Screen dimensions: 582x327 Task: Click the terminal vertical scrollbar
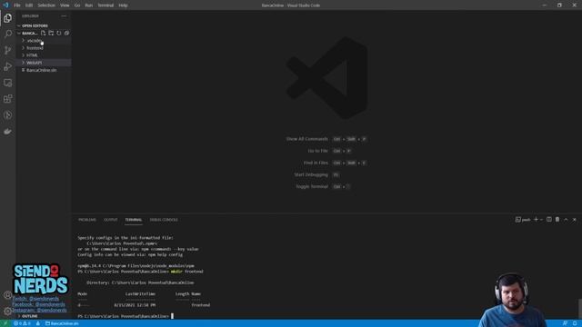(x=580, y=309)
